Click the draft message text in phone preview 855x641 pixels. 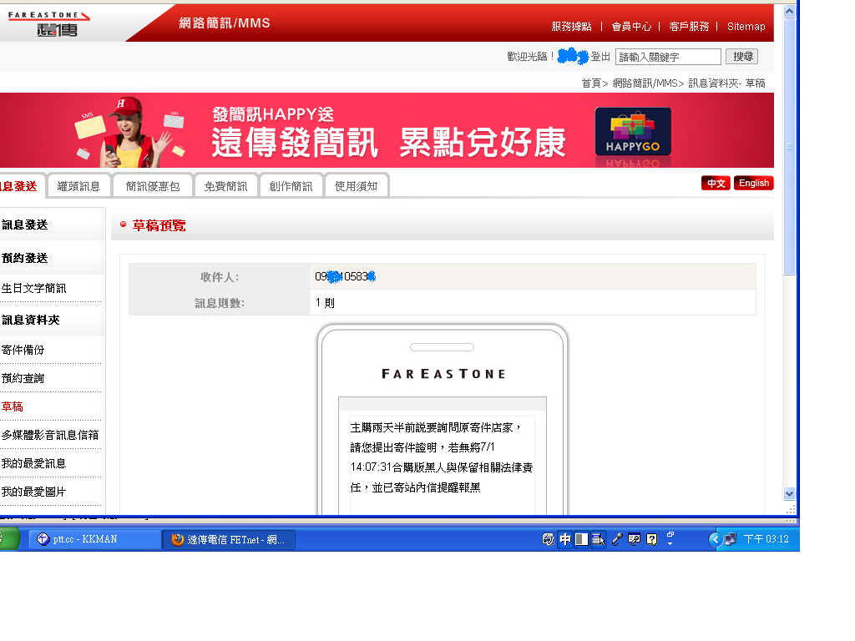click(x=441, y=457)
